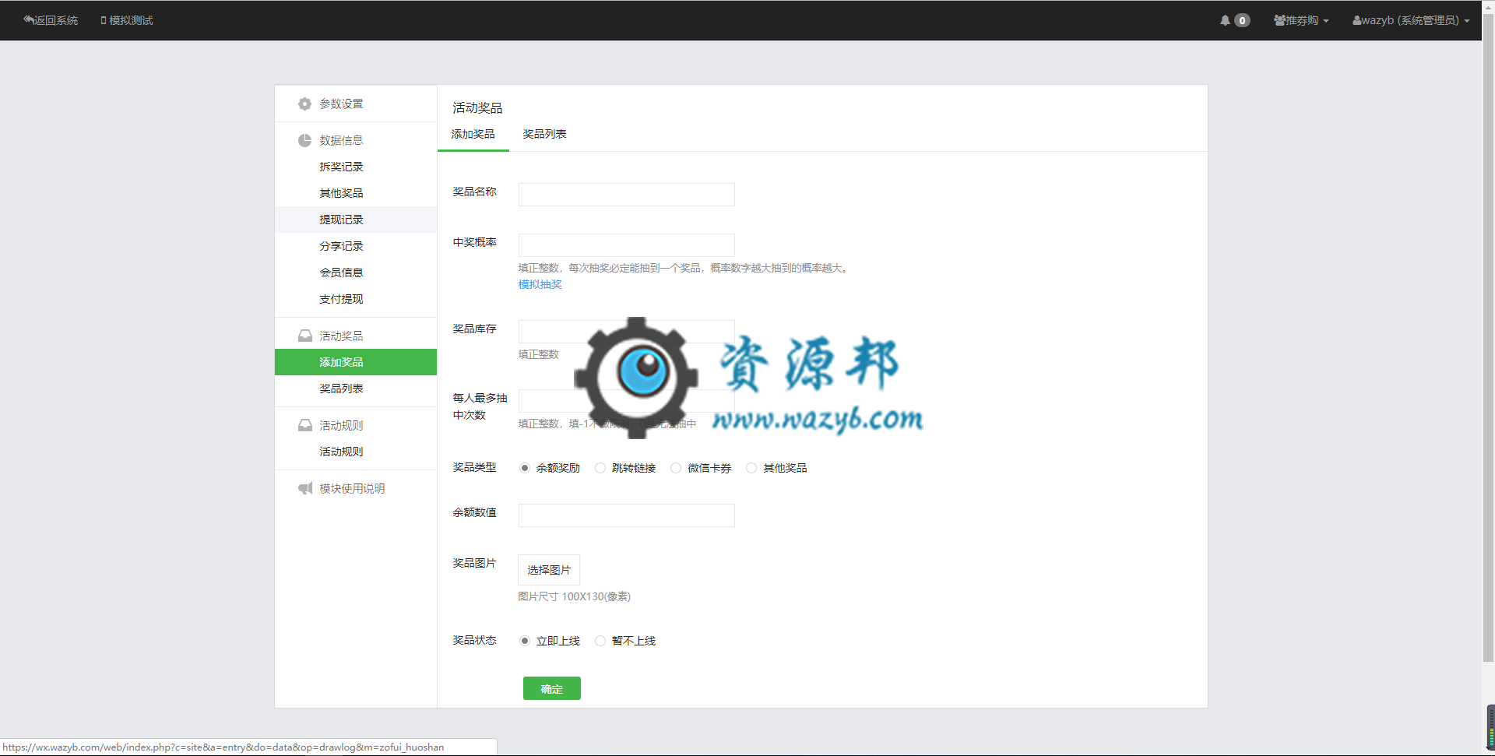Click the notification count badge 0

tap(1242, 20)
